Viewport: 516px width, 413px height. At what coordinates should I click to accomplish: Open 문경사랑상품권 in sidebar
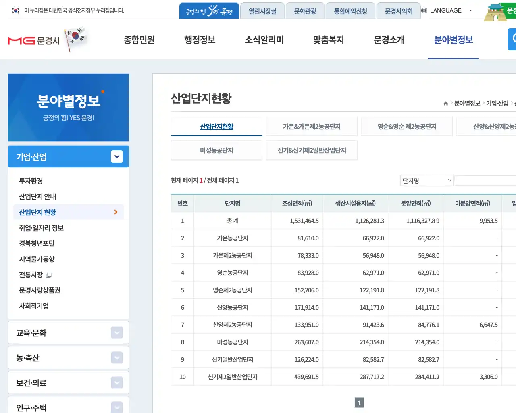[40, 290]
